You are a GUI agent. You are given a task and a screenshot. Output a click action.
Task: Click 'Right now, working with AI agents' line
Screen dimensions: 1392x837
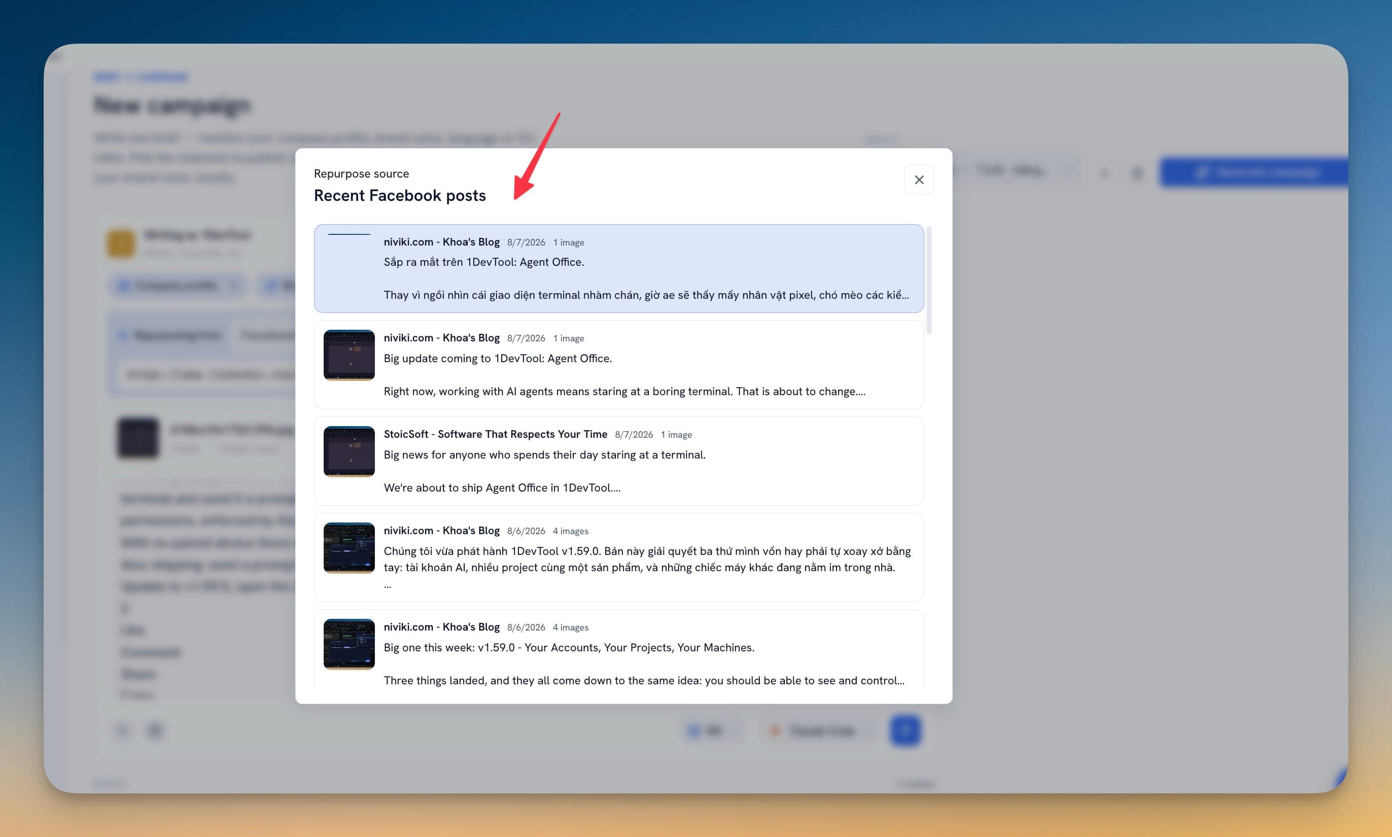coord(624,392)
